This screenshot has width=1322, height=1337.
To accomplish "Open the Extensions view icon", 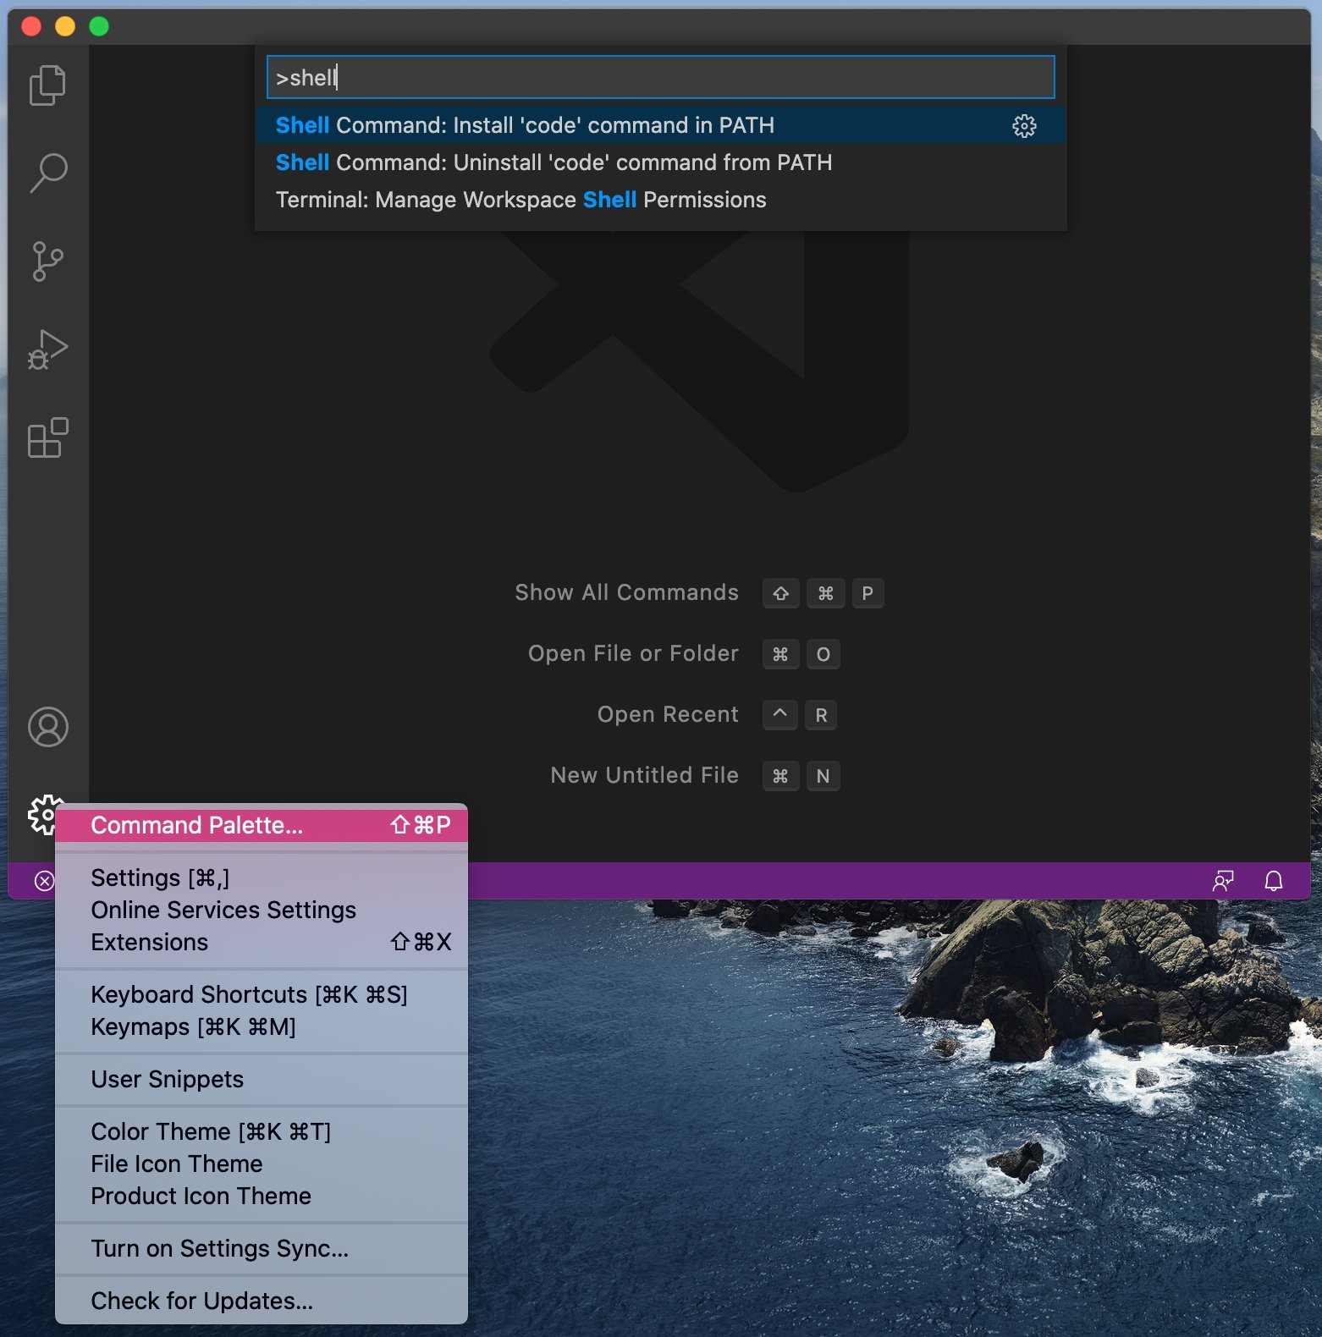I will 47,437.
